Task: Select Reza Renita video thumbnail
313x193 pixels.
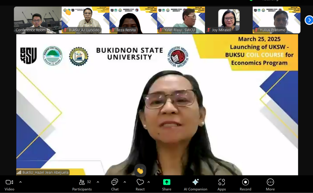Action: (x=133, y=20)
